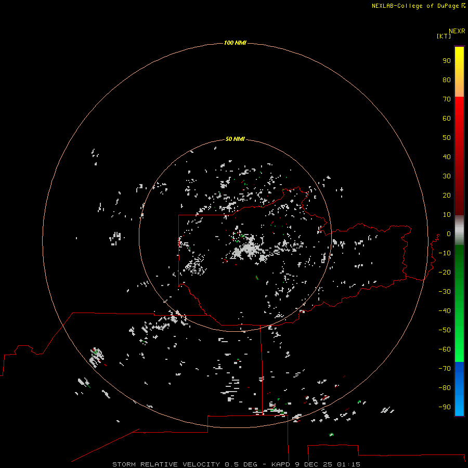Click the large gray echo cluster at radar center

[x=249, y=249]
